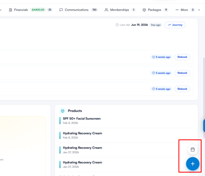Click the floating calendar icon button
The height and width of the screenshot is (176, 205).
192,149
